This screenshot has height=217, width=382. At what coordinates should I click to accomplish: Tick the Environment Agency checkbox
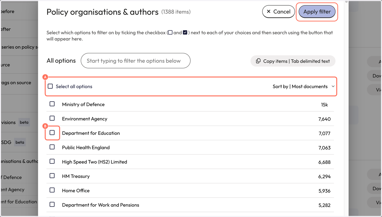point(52,118)
